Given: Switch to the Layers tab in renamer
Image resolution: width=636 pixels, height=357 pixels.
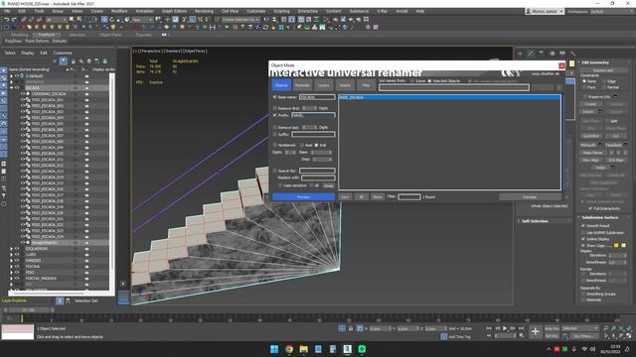Looking at the screenshot, I should coord(323,85).
